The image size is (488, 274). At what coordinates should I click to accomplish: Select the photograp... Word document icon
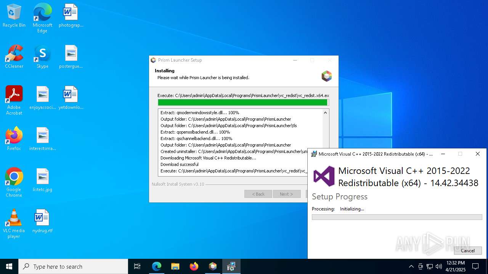[x=71, y=16]
